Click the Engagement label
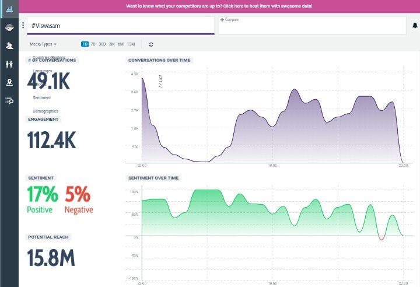 point(43,119)
